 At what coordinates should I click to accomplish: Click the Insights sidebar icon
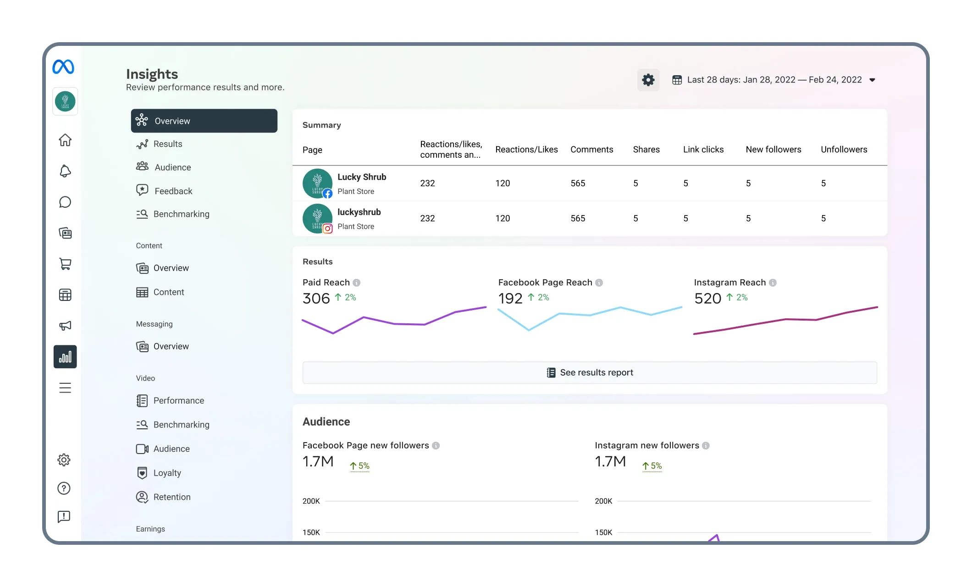point(65,356)
